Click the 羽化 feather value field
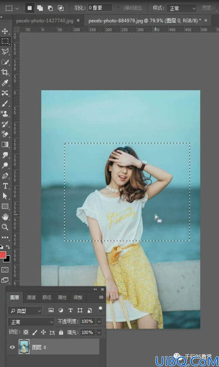The image size is (219, 367). coord(100,8)
